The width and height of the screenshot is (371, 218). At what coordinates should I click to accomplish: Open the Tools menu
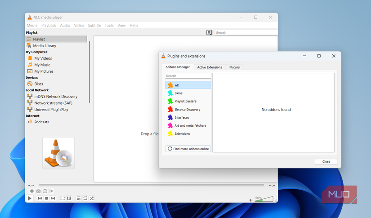[x=109, y=25]
